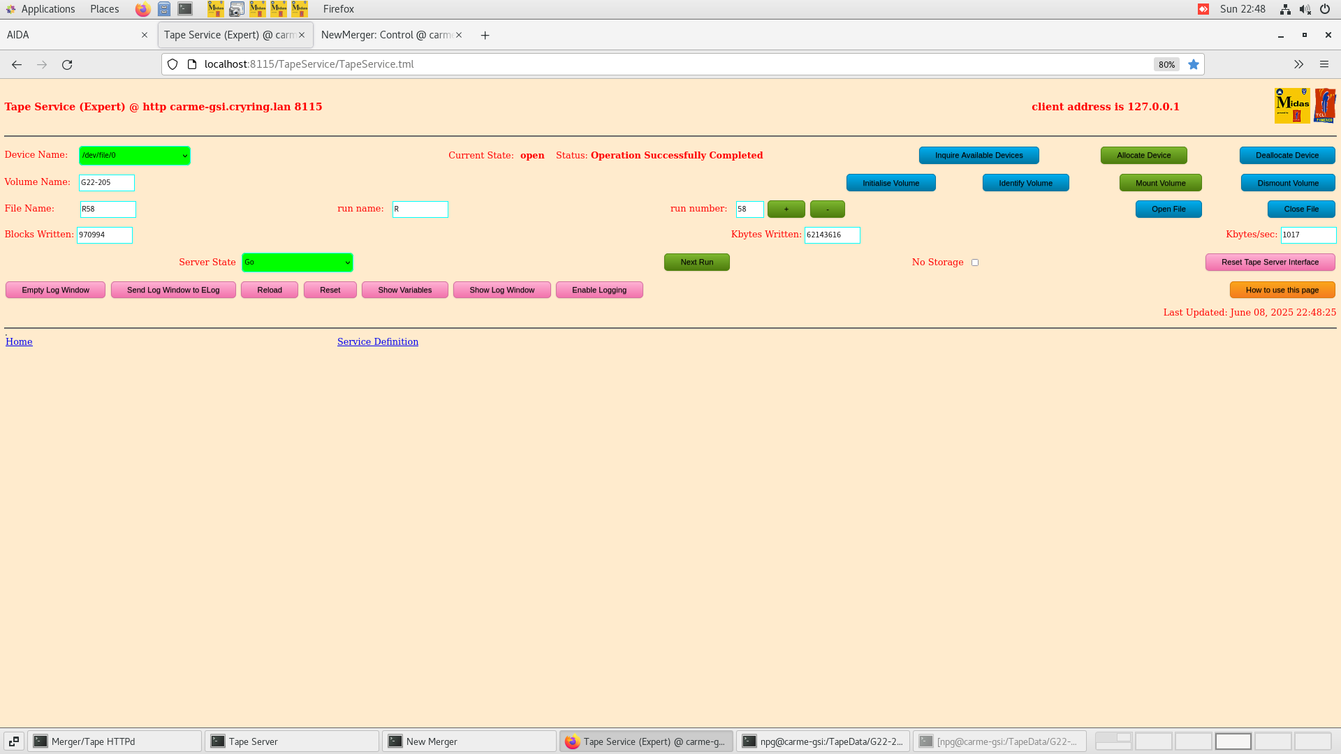Click the network icon in system tray
The height and width of the screenshot is (754, 1341).
tap(1285, 9)
